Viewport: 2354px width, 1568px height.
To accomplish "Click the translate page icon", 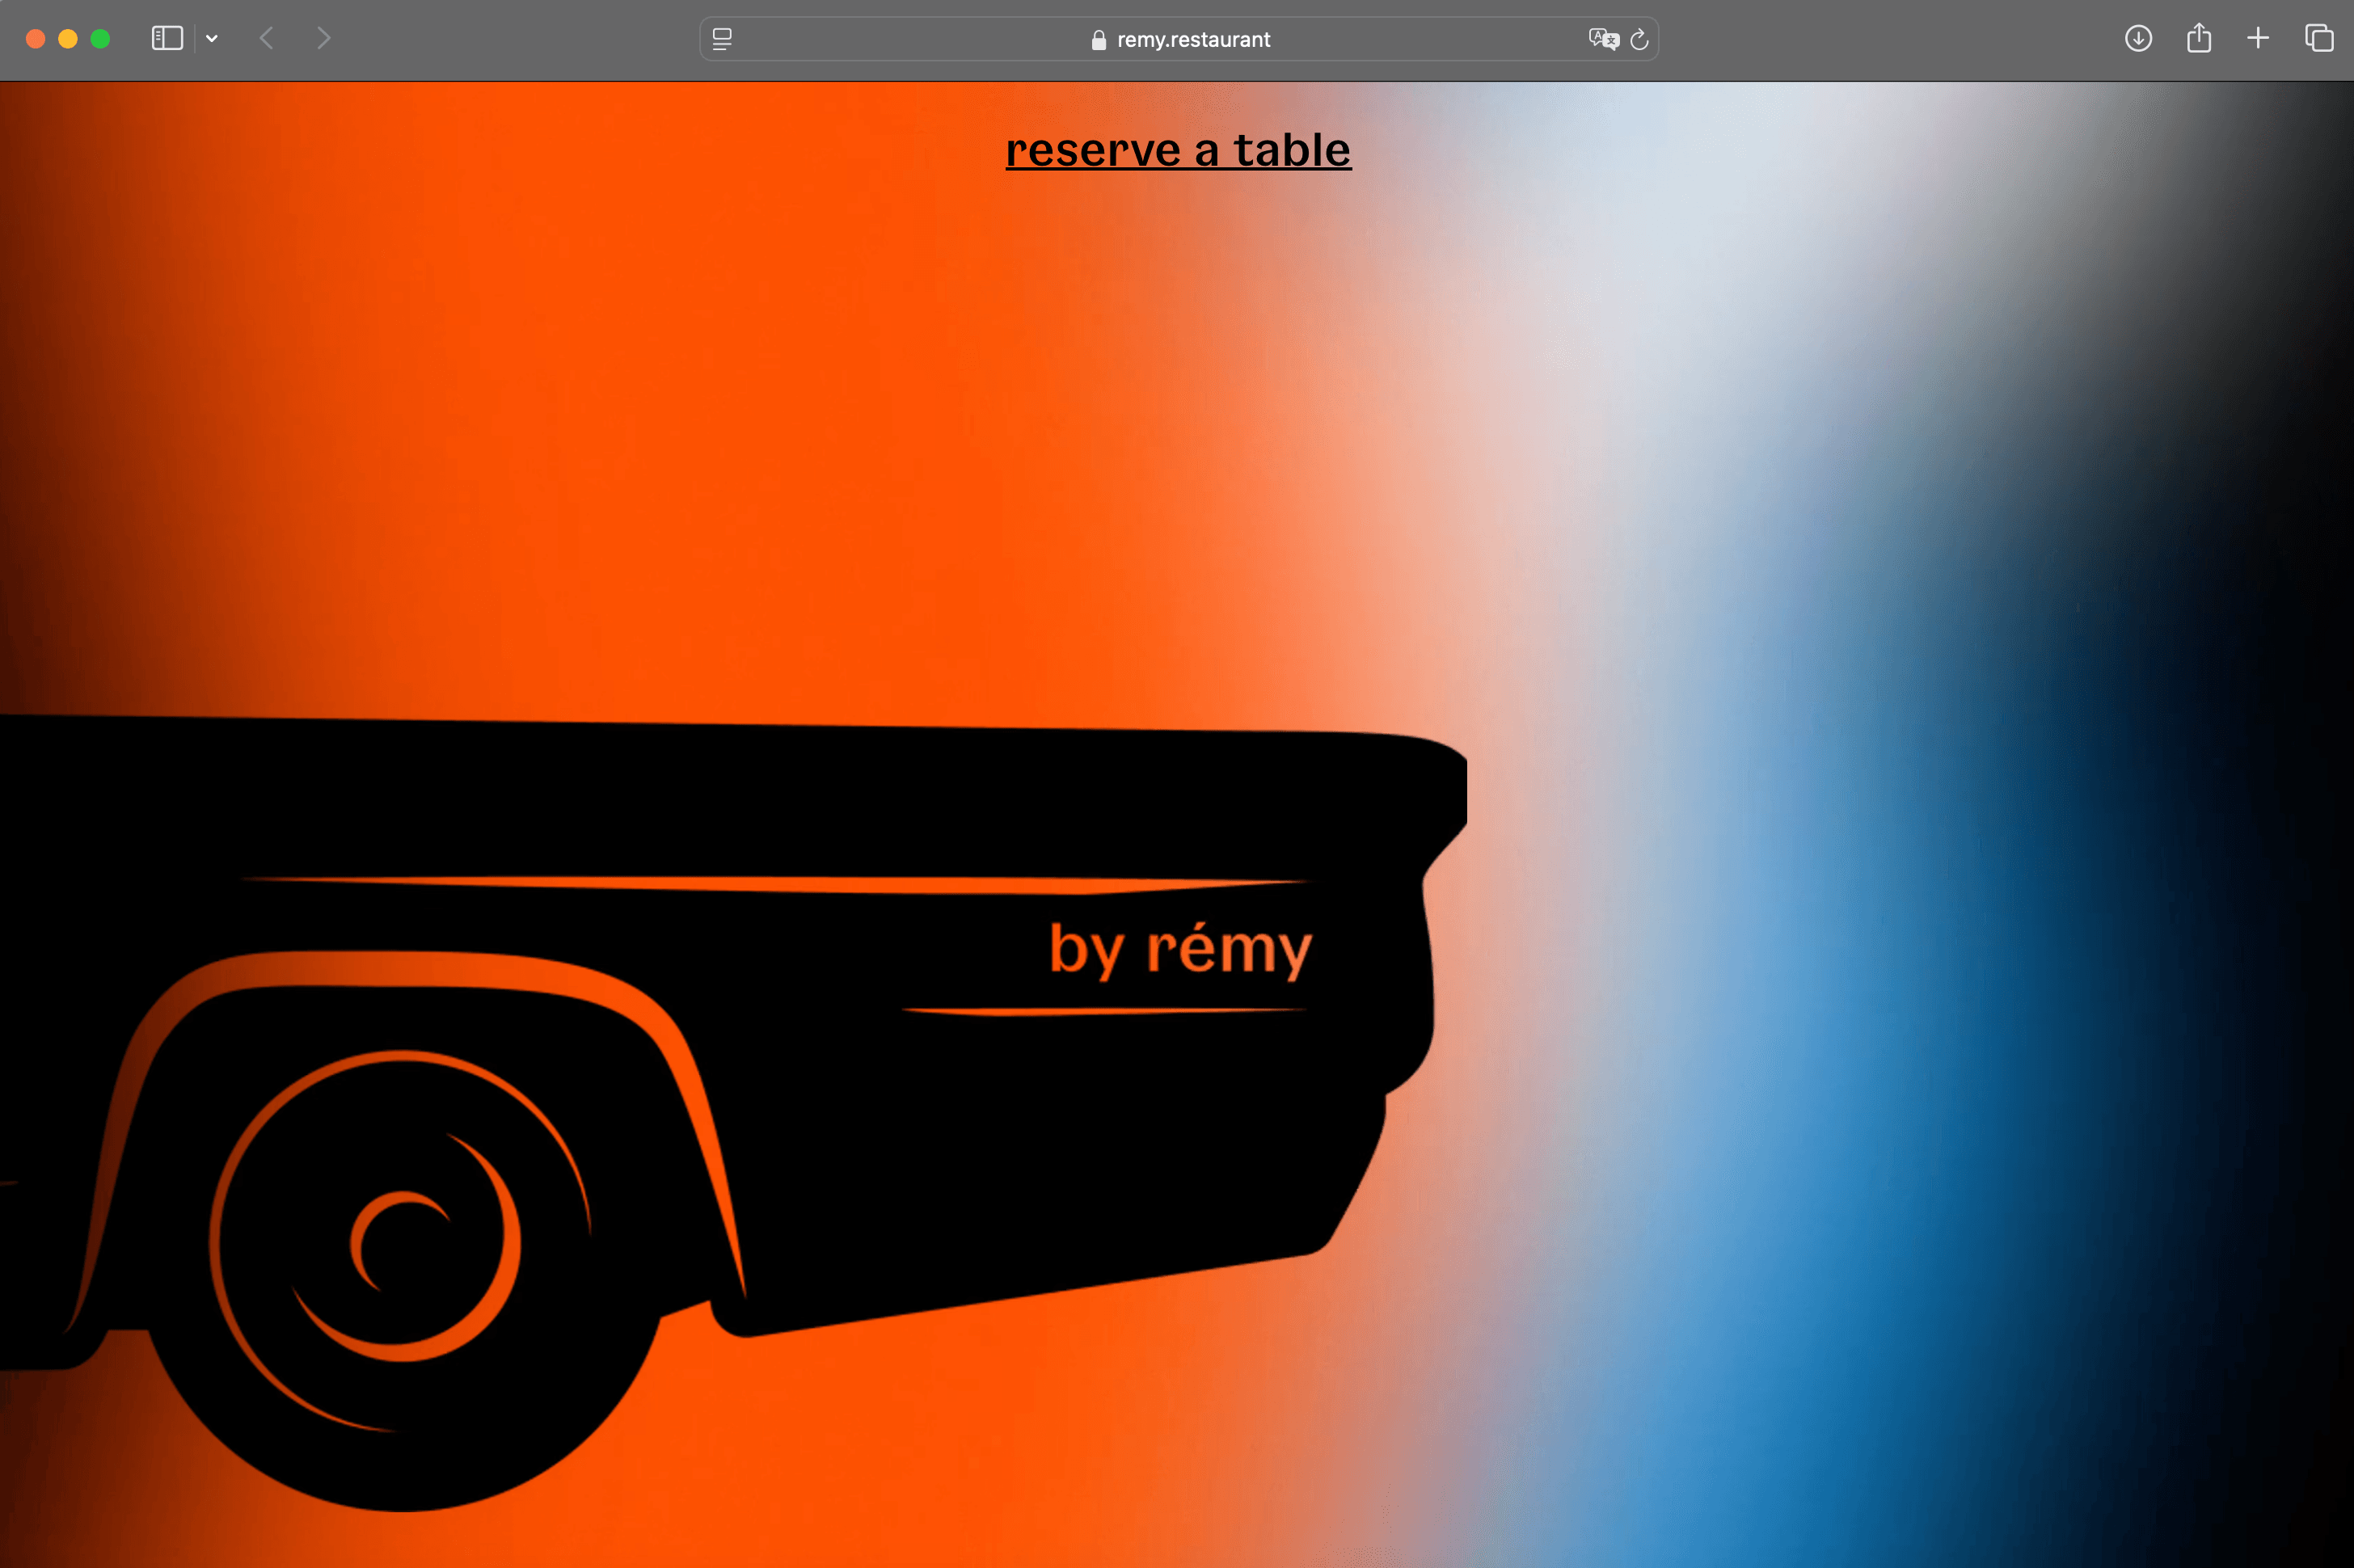I will 1603,39.
